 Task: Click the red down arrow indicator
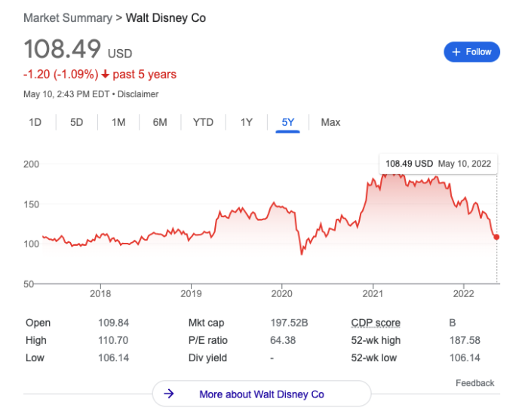click(x=105, y=75)
